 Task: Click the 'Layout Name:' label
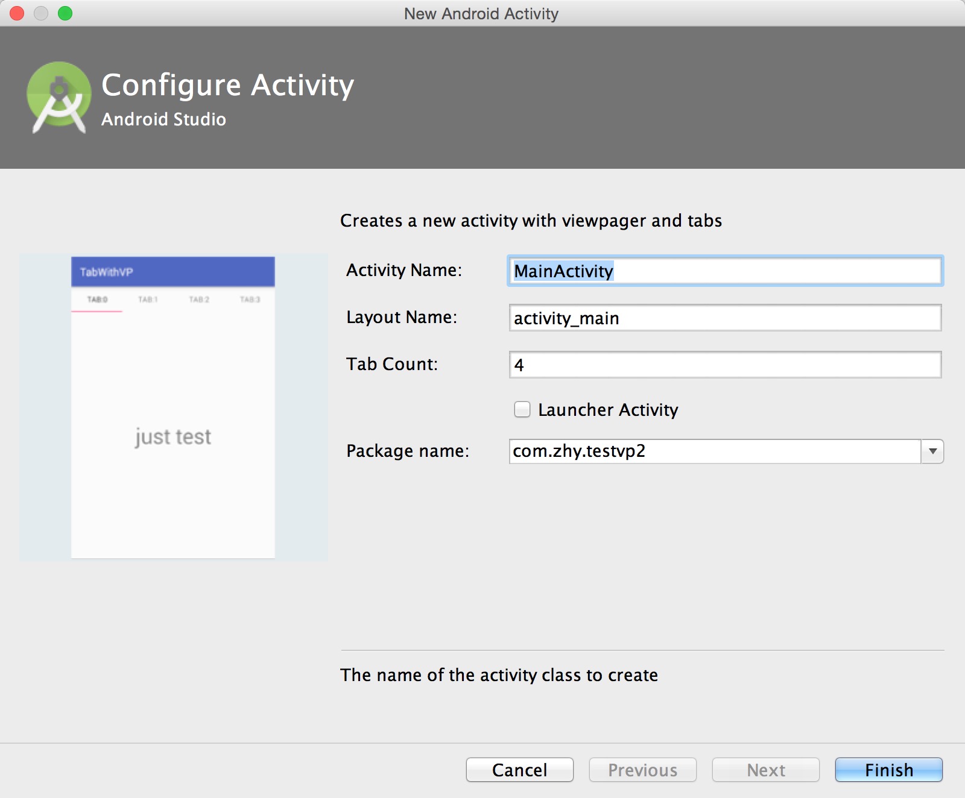pos(402,317)
